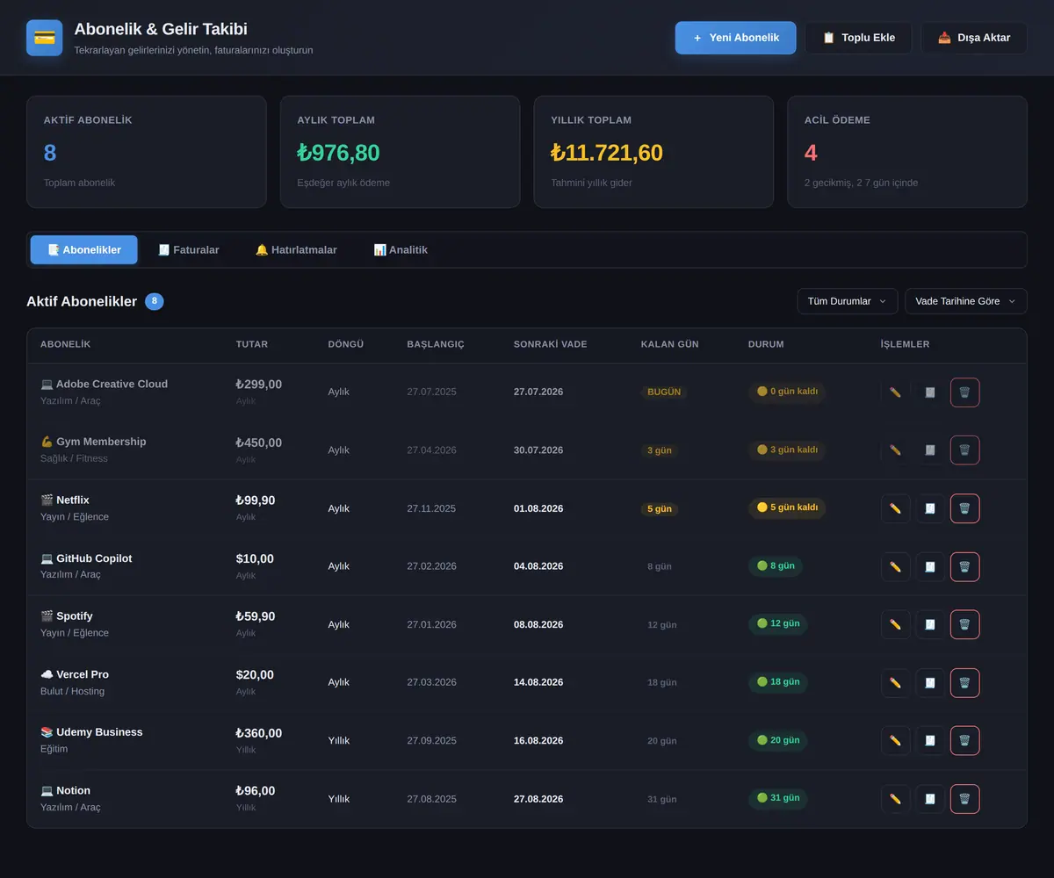Delete the Spotify subscription
The height and width of the screenshot is (878, 1054).
[x=964, y=624]
